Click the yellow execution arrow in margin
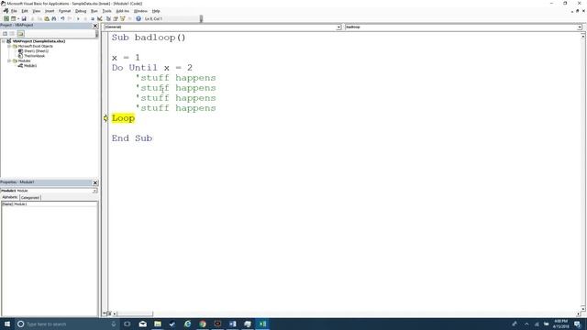This screenshot has width=587, height=330. 105,118
